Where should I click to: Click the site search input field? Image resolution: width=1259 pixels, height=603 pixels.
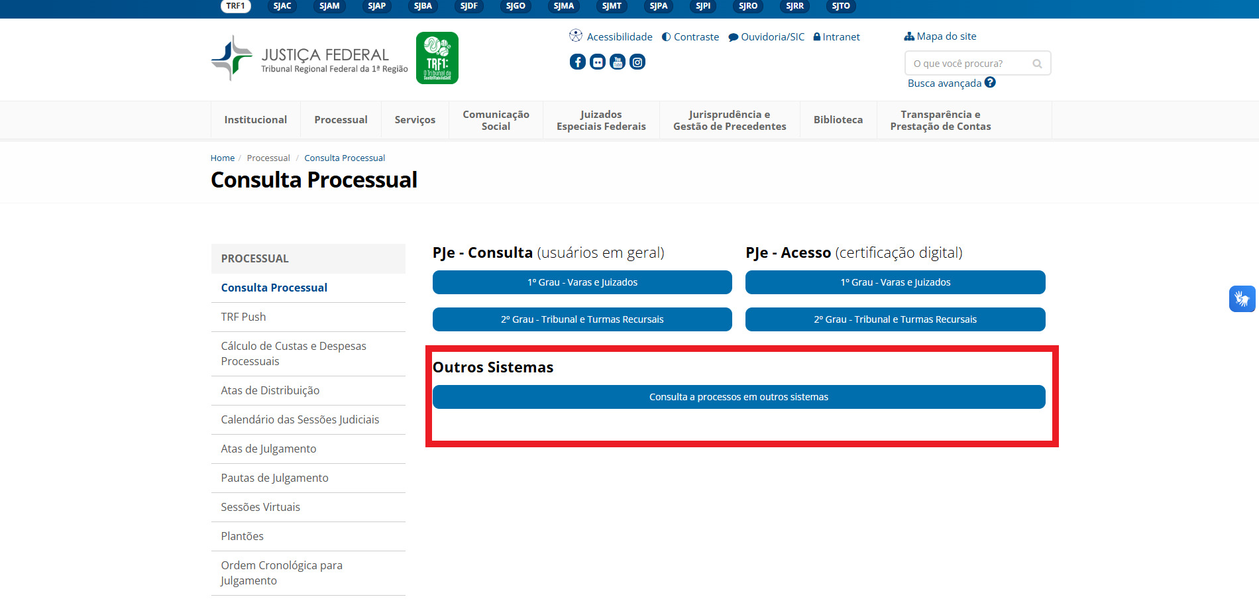[x=967, y=64]
